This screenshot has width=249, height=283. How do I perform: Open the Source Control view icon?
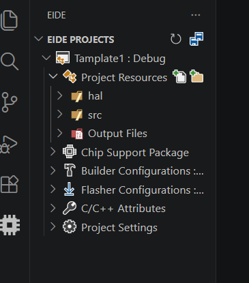click(9, 102)
